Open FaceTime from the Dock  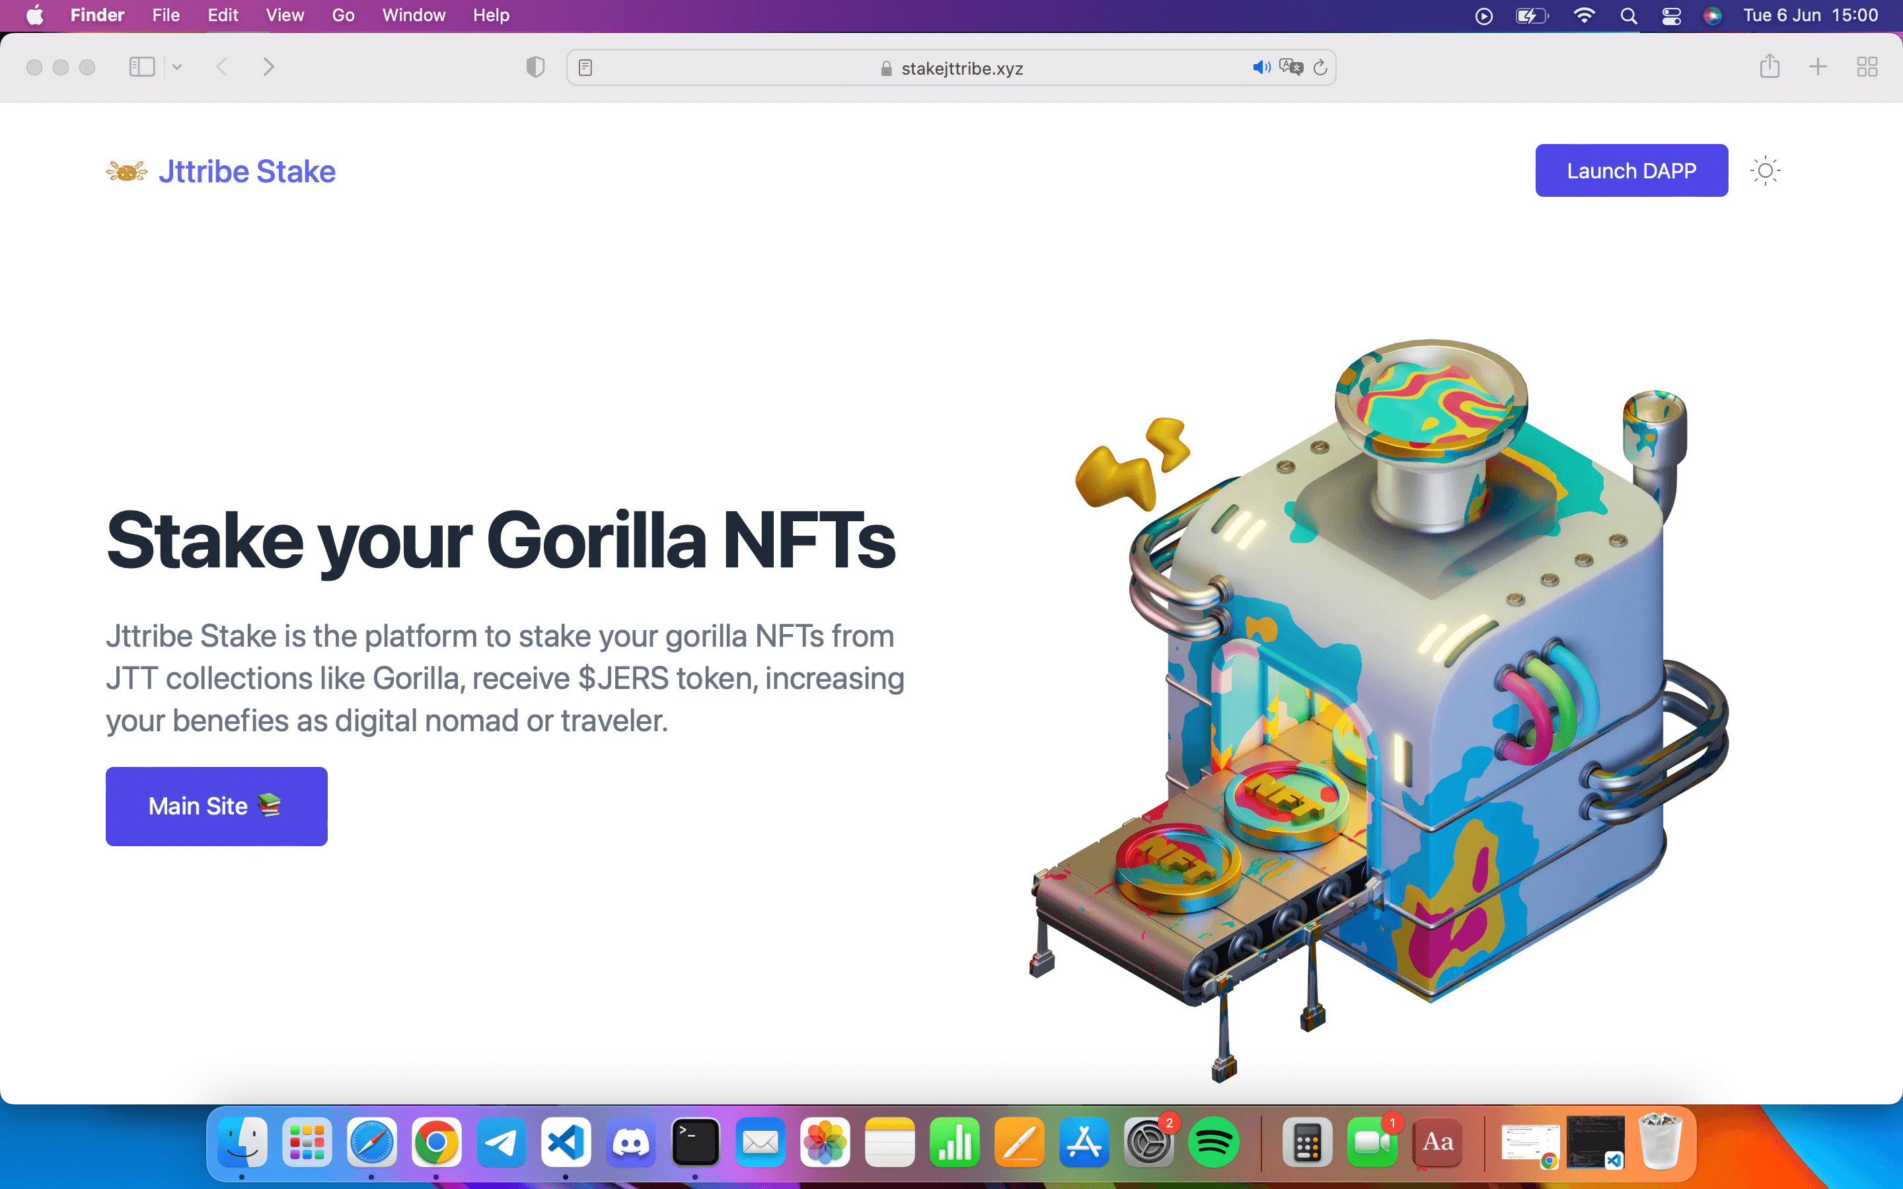pyautogui.click(x=1372, y=1142)
